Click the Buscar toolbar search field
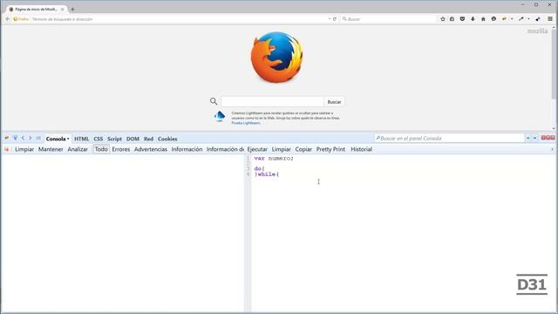The image size is (558, 314). [388, 19]
